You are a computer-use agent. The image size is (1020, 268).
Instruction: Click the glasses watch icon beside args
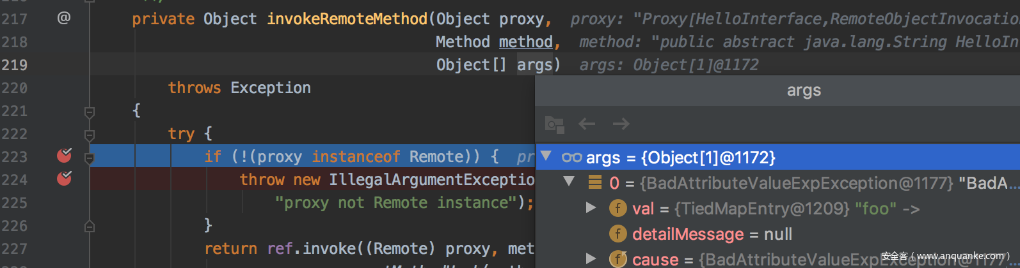pyautogui.click(x=571, y=158)
